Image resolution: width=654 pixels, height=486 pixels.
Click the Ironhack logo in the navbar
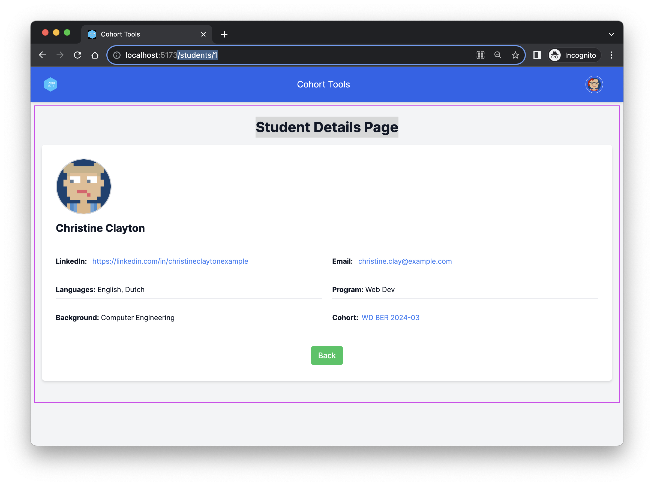50,84
